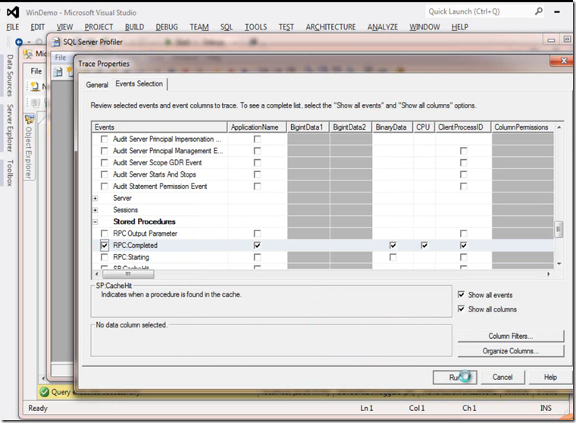
Task: Check the RPC Output Parameter event checkbox
Action: coord(105,233)
